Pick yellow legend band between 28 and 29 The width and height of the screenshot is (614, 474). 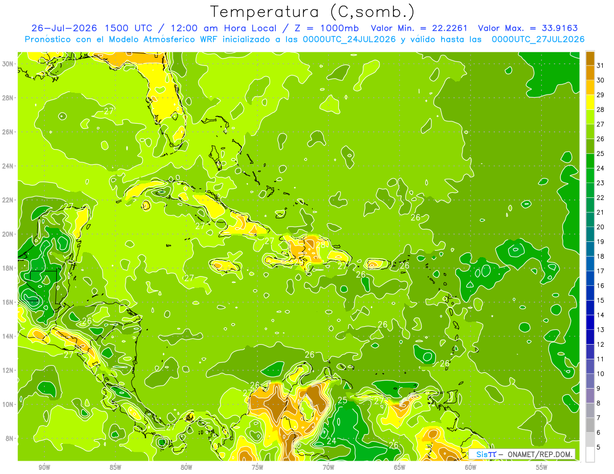click(590, 101)
